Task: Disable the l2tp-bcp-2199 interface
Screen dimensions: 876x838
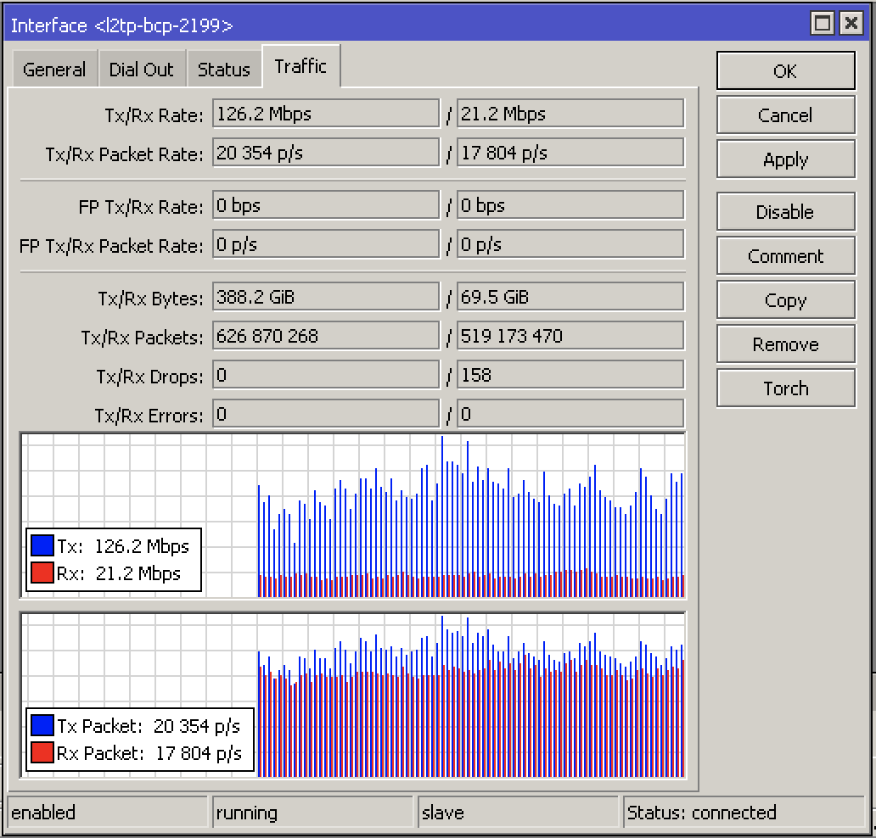Action: (785, 212)
